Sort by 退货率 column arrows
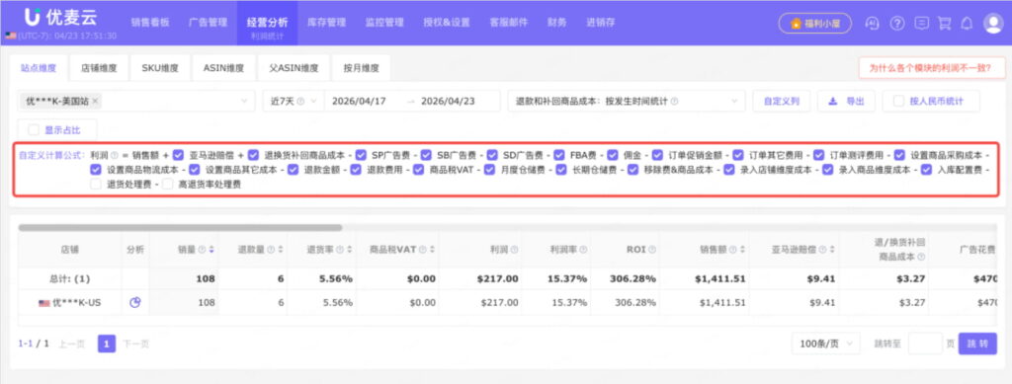 349,250
